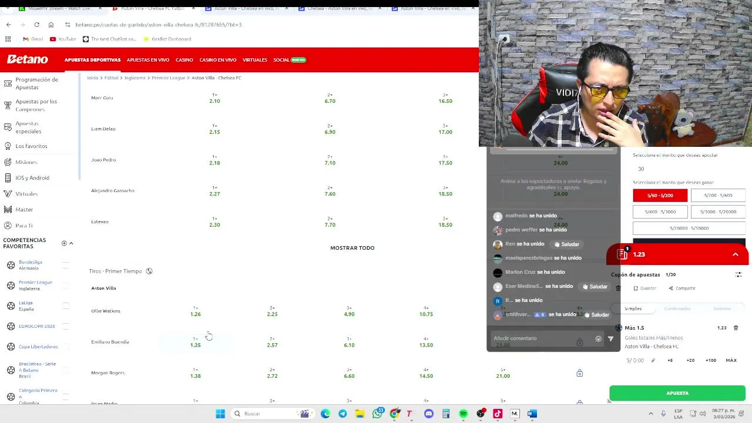The height and width of the screenshot is (423, 752).
Task: Click the Tiros - Primer Tiempo info icon
Action: tap(149, 271)
